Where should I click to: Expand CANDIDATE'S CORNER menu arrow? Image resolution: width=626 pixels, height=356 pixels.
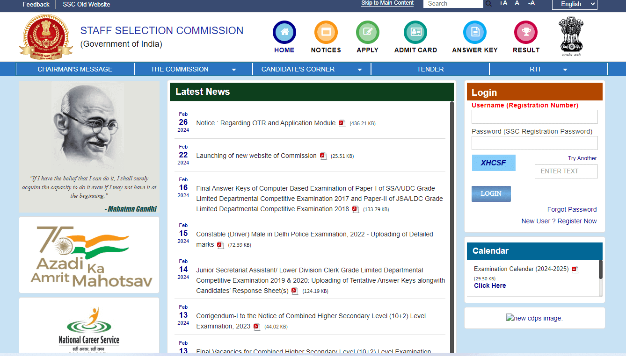pos(360,70)
